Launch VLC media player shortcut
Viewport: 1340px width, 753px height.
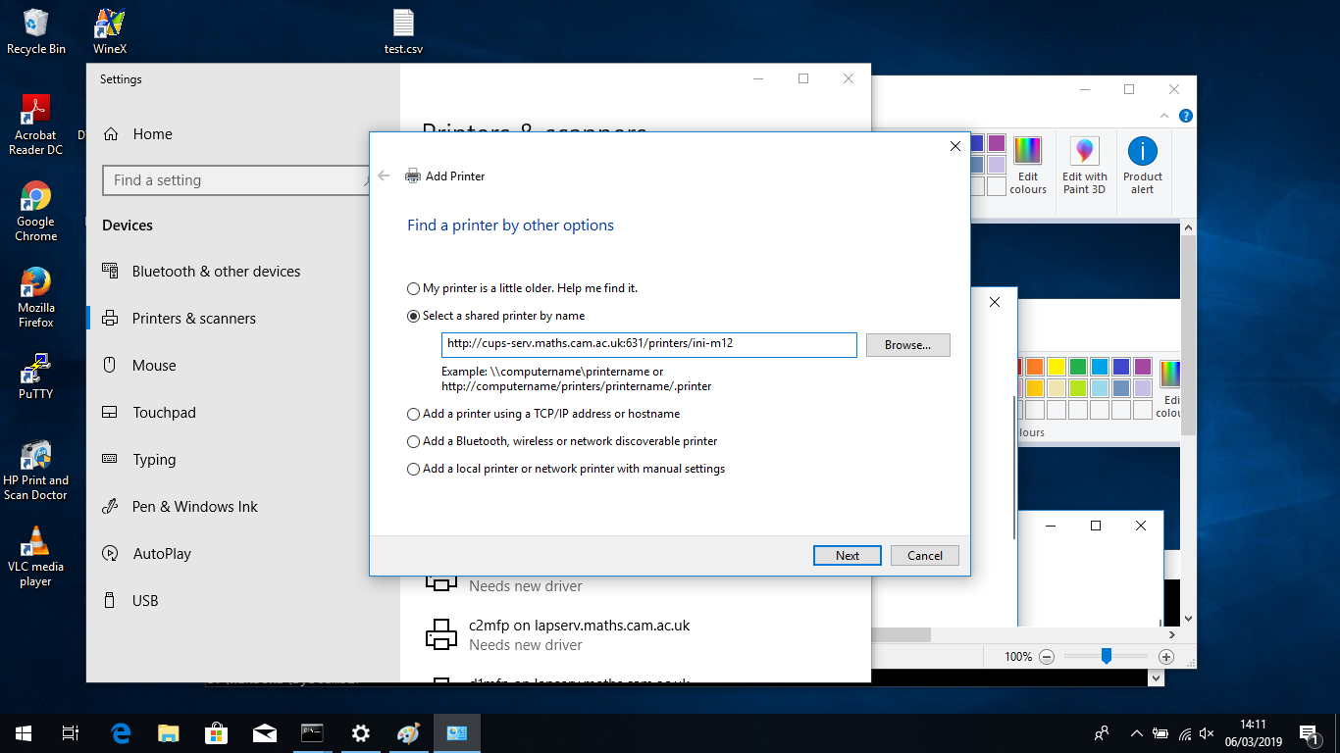(x=36, y=555)
